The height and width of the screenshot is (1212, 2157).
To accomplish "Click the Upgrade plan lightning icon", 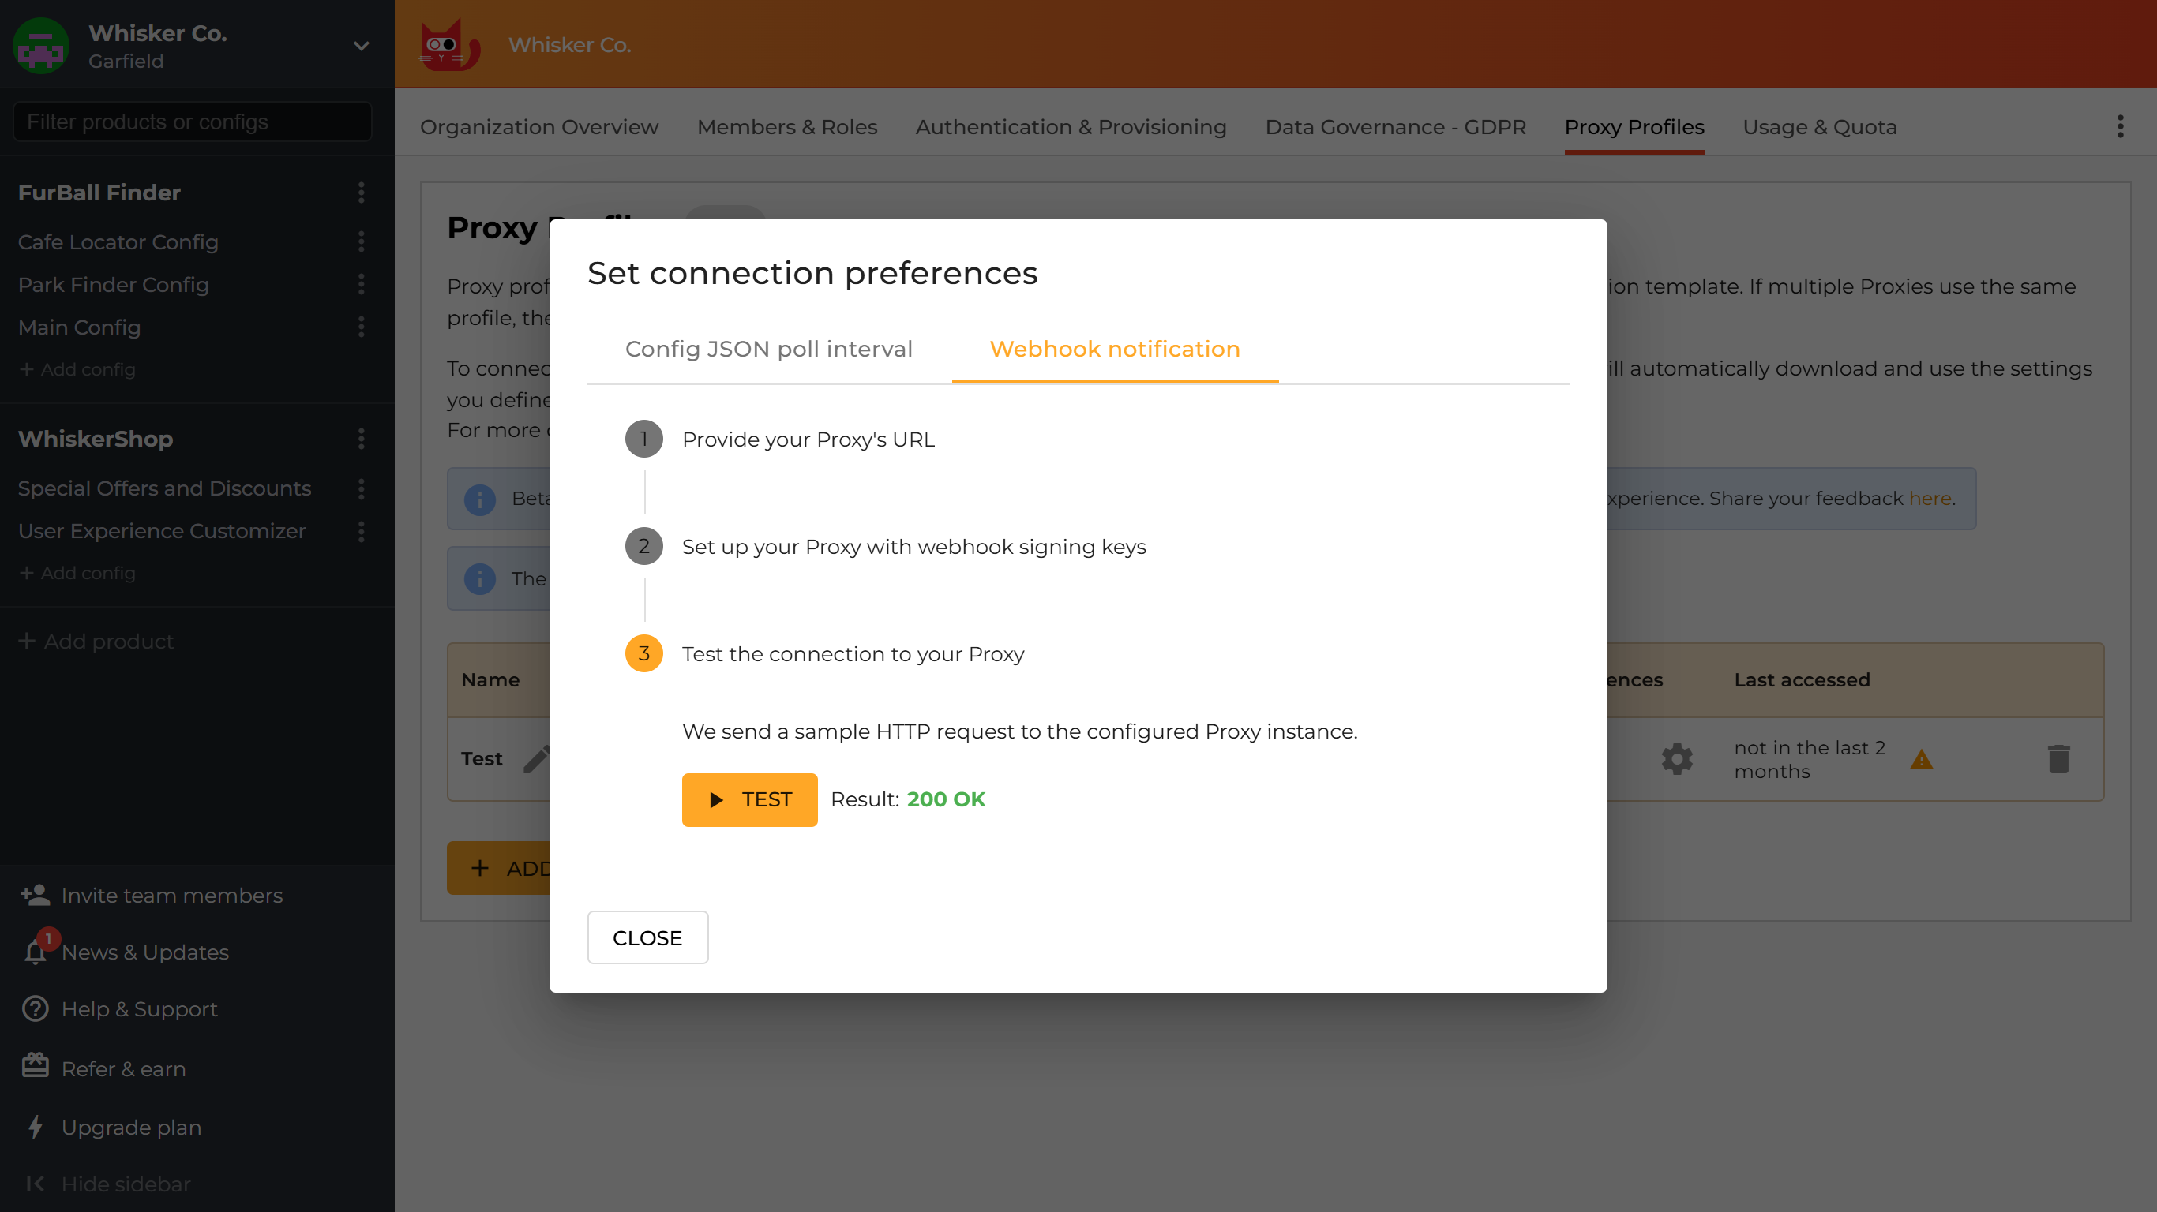I will [x=34, y=1127].
